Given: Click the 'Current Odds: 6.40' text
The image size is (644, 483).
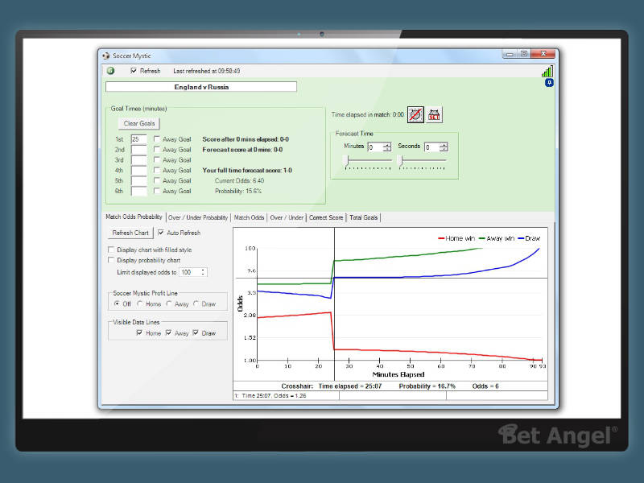Looking at the screenshot, I should [239, 180].
